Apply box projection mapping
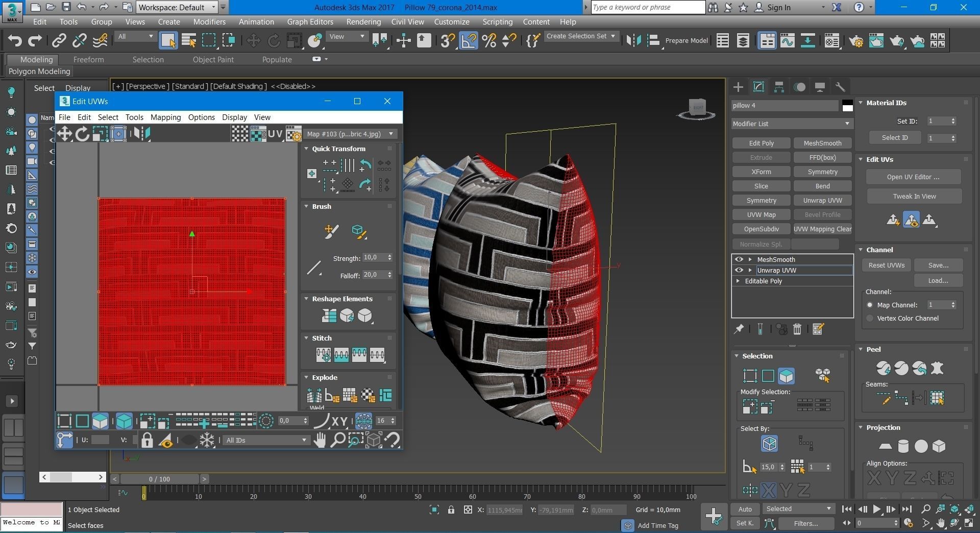Screen dimensions: 980x533 [x=939, y=446]
